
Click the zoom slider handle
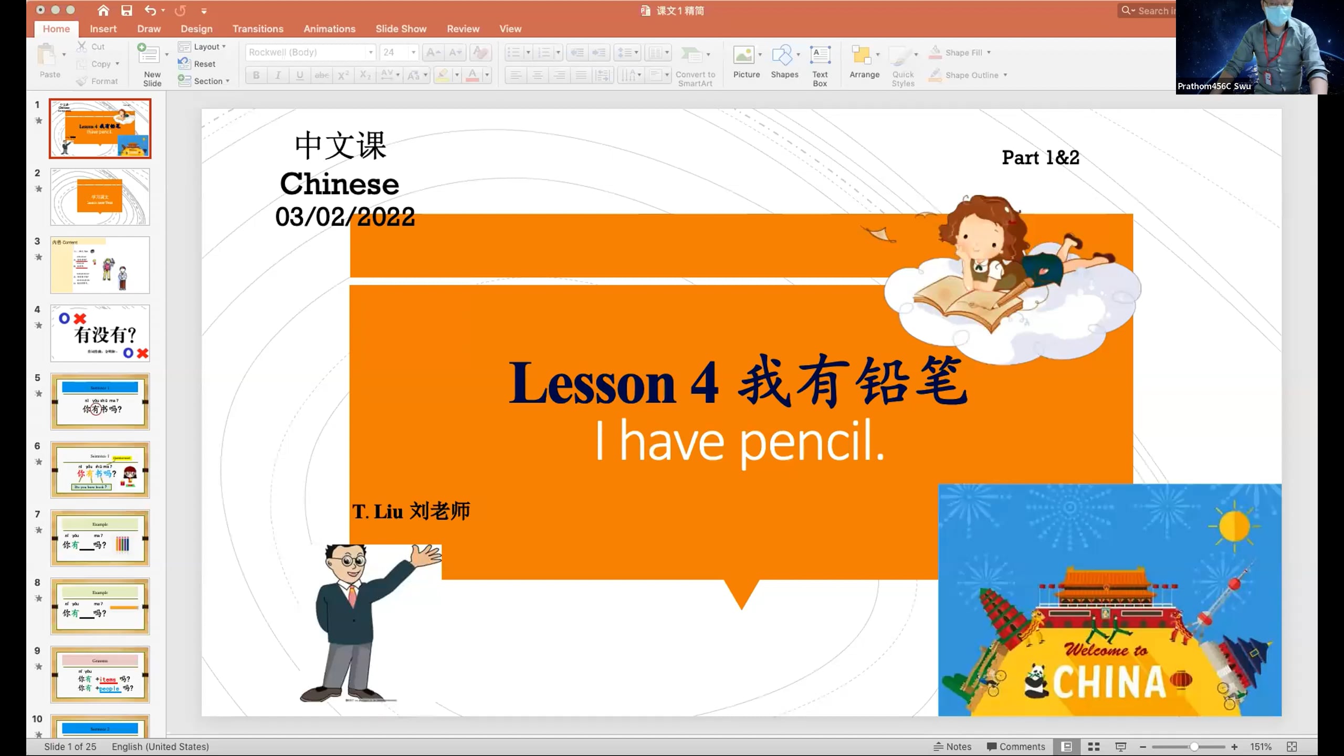1194,747
